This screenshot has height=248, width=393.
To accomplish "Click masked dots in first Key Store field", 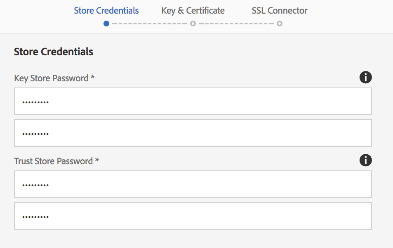I will point(35,102).
